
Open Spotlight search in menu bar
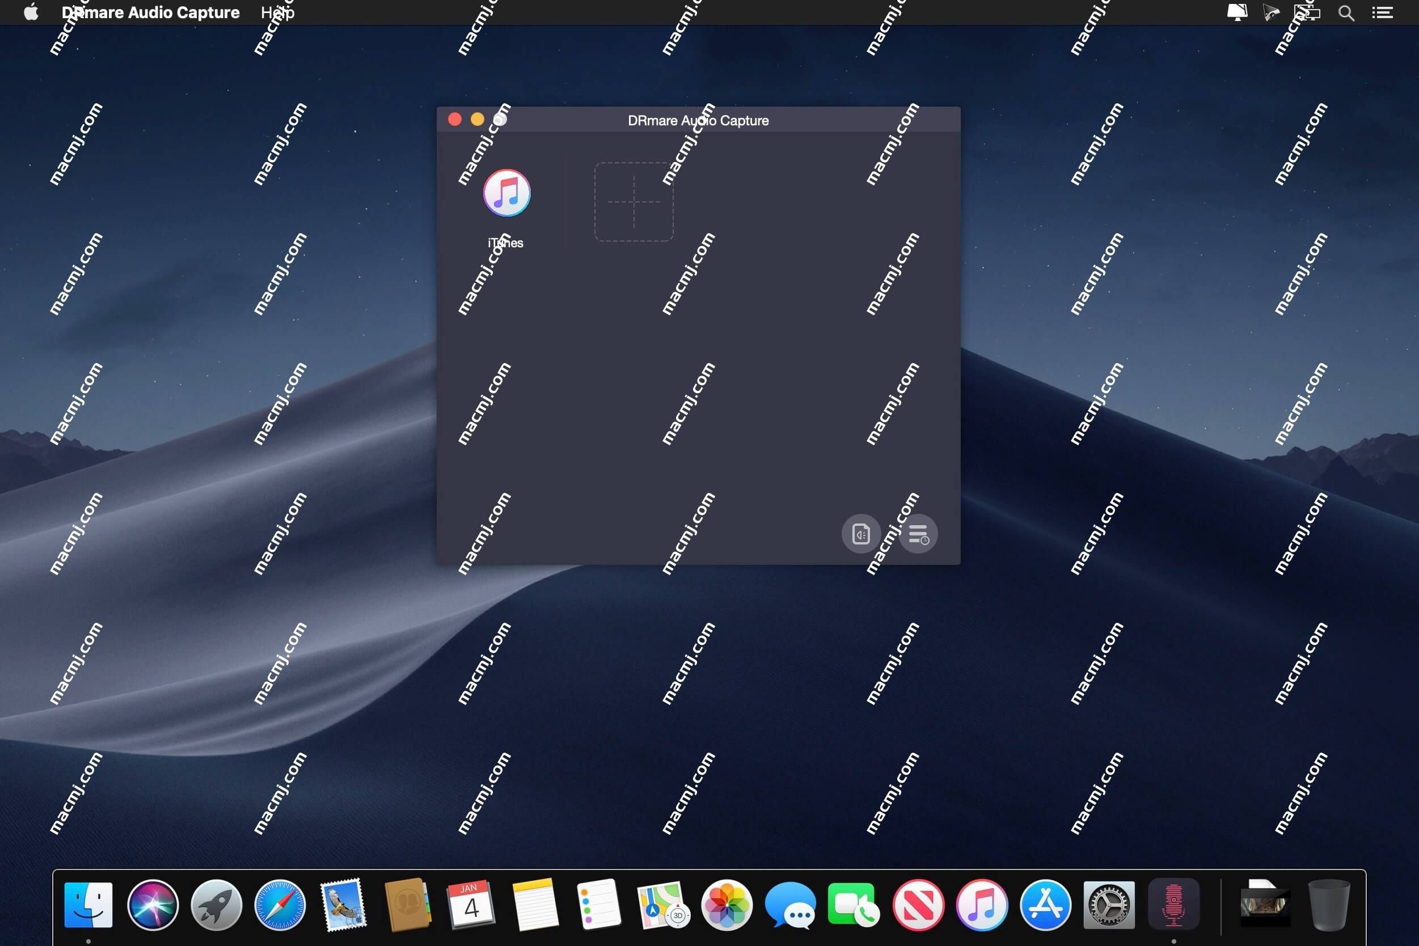pos(1346,12)
